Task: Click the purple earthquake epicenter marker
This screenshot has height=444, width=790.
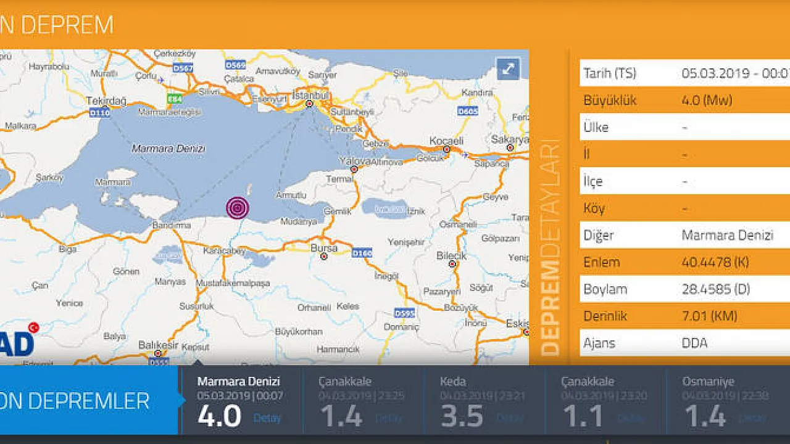Action: (238, 208)
